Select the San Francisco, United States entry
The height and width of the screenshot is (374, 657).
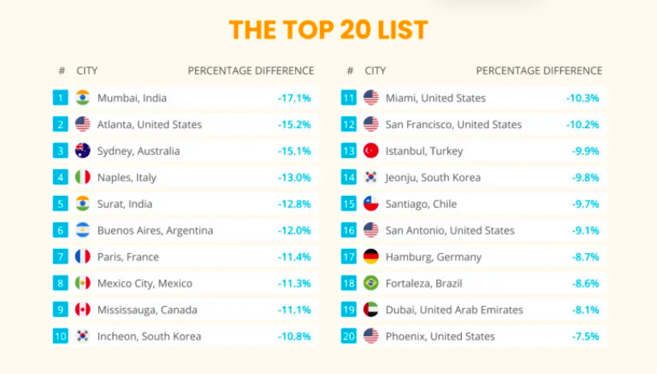[453, 124]
